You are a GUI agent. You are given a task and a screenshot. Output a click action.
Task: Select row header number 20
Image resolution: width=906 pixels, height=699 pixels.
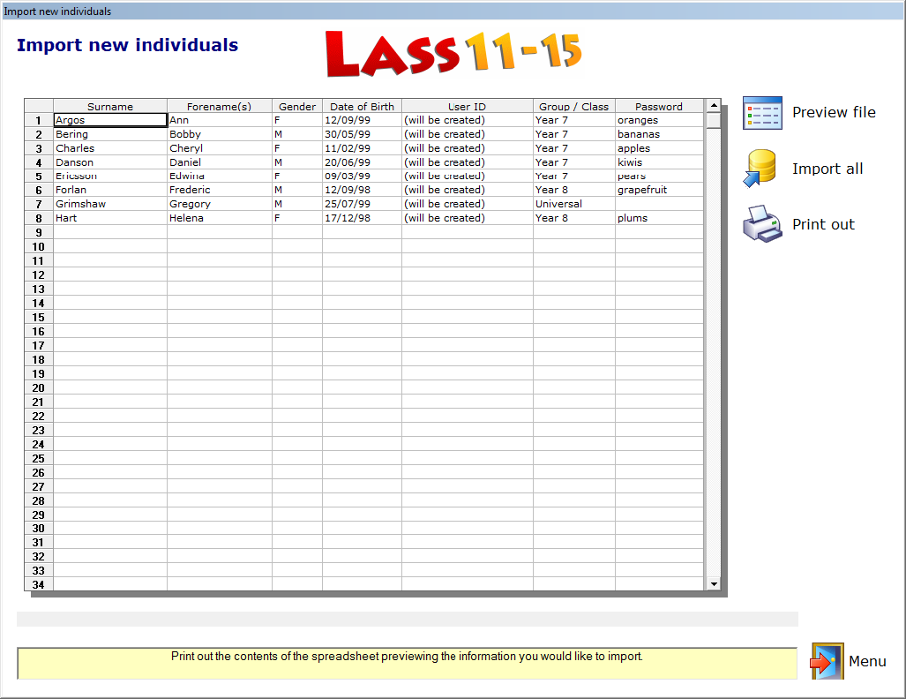(x=39, y=387)
